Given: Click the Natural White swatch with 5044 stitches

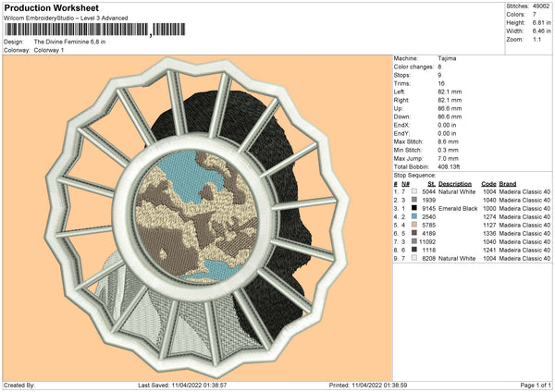Looking at the screenshot, I should (x=414, y=191).
